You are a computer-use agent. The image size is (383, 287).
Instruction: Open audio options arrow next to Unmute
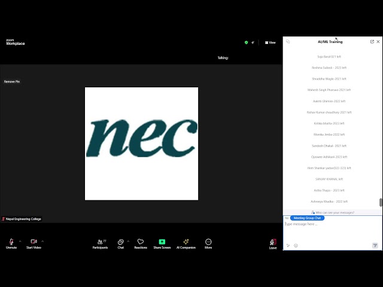[x=20, y=242]
